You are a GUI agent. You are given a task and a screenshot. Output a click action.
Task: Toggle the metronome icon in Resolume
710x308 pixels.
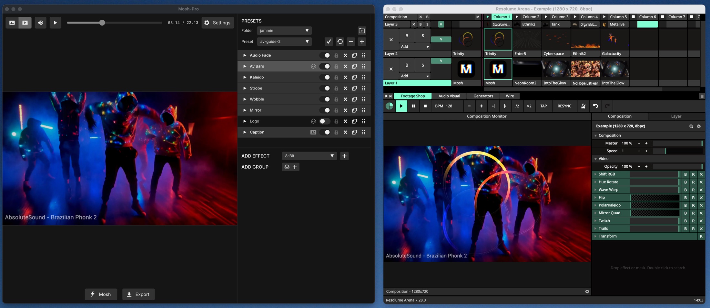(x=583, y=106)
